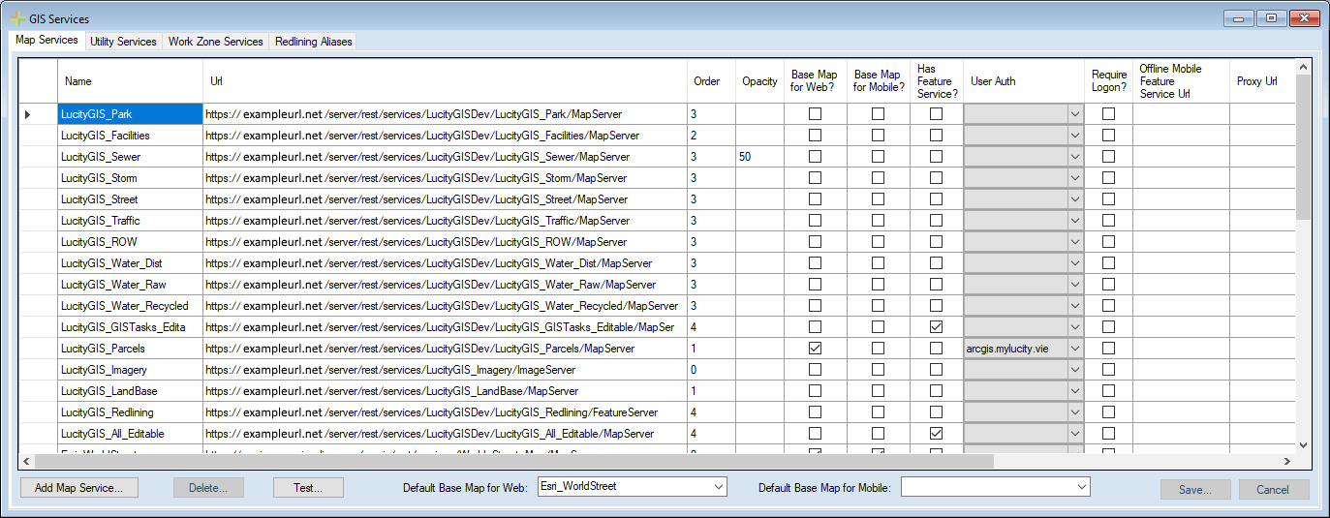The image size is (1330, 518).
Task: Click the Opacity cell showing 50
Action: 759,157
